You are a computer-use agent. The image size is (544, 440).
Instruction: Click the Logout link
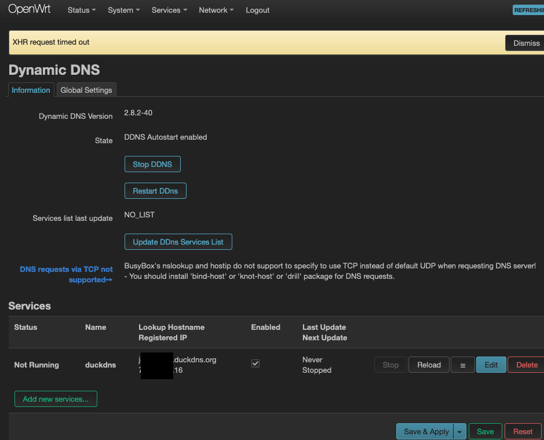click(257, 10)
